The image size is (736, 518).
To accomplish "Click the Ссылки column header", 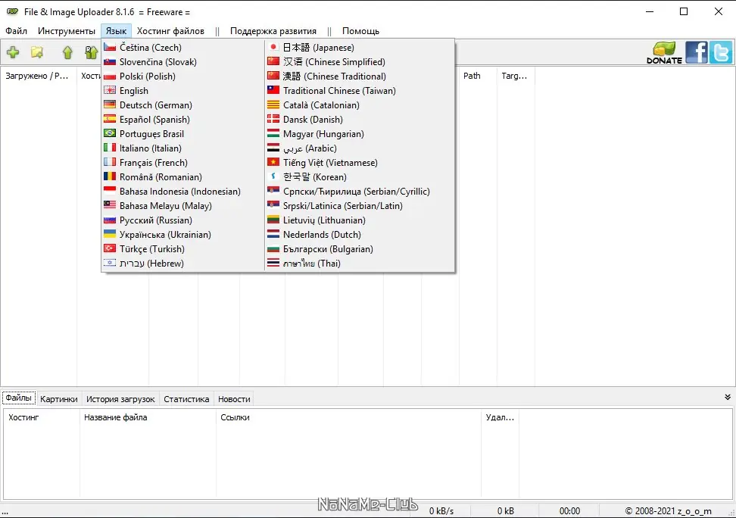I will coord(348,417).
